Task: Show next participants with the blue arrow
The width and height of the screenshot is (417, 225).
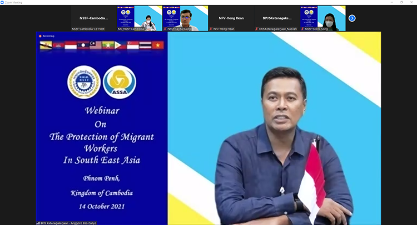Action: [352, 18]
